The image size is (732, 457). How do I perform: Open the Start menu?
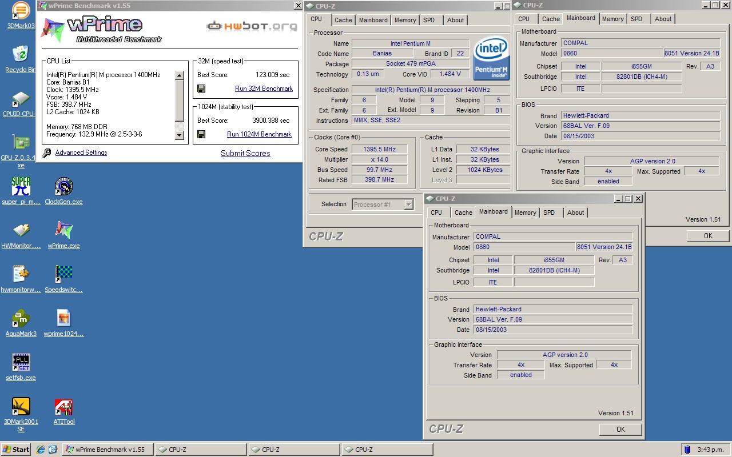(16, 450)
